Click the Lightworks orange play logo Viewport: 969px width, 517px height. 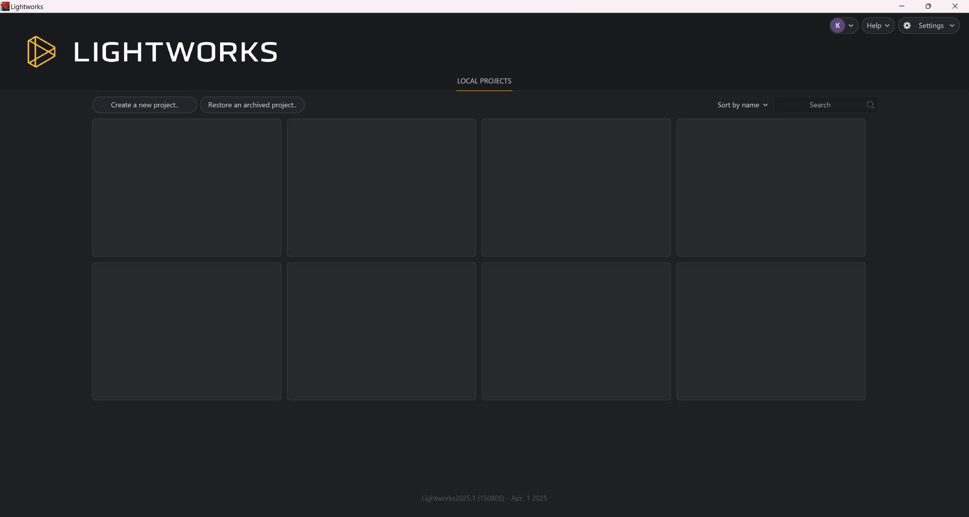coord(41,52)
